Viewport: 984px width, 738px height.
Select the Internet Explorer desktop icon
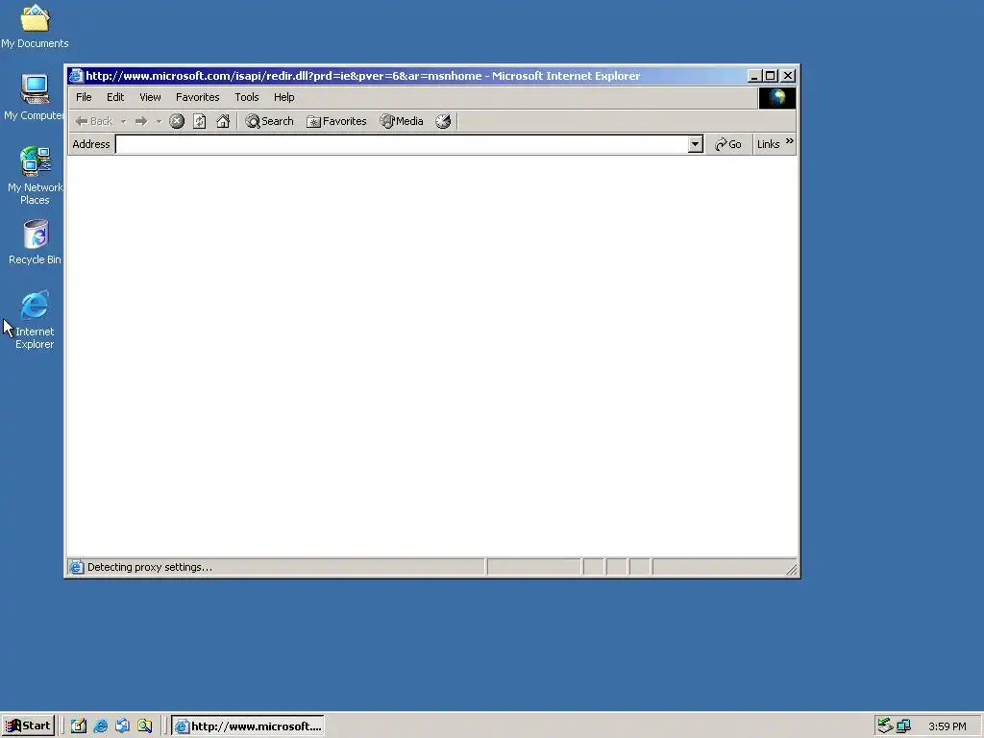click(x=35, y=320)
